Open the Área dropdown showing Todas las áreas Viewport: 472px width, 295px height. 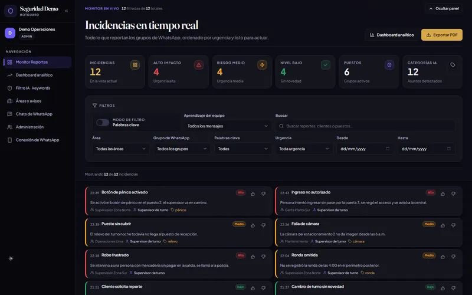121,149
